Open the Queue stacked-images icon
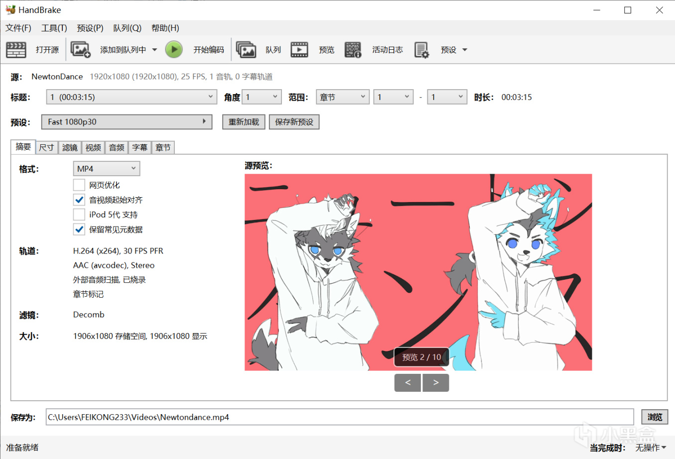The width and height of the screenshot is (675, 459). click(246, 50)
